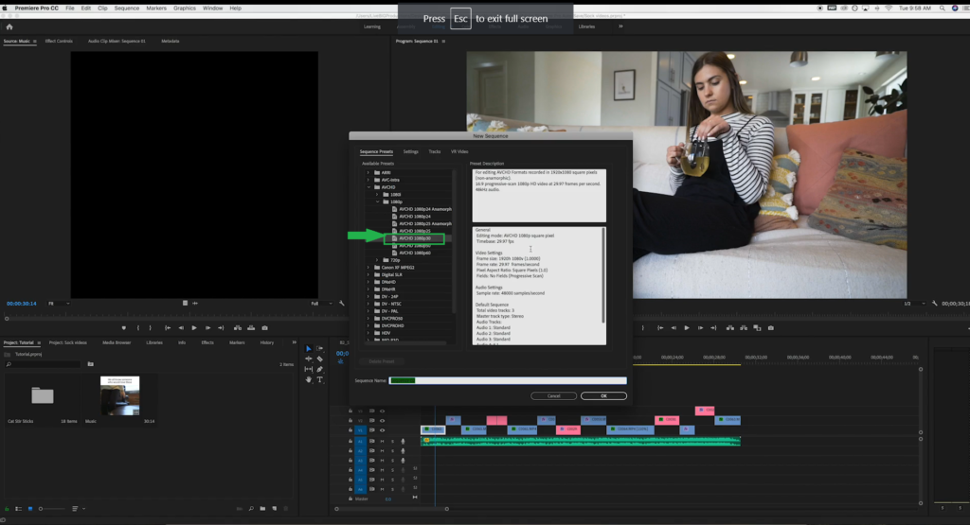Viewport: 970px width, 525px height.
Task: Expand the ARRI presets folder
Action: 368,173
